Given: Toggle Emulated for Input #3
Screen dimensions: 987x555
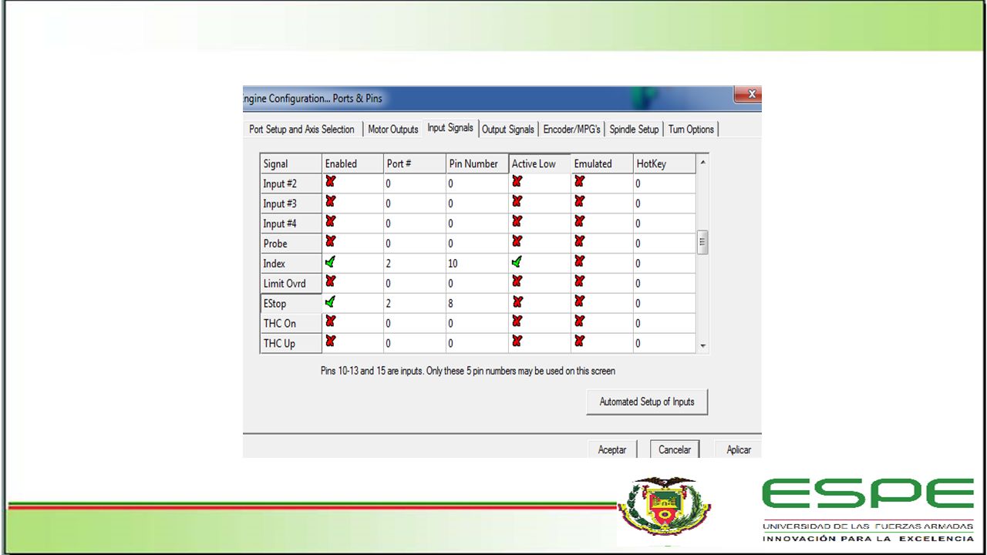Looking at the screenshot, I should point(580,202).
